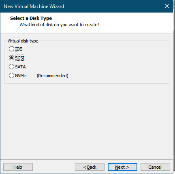
Task: Click the (Recommended) note beside NVMe
Action: (x=53, y=76)
